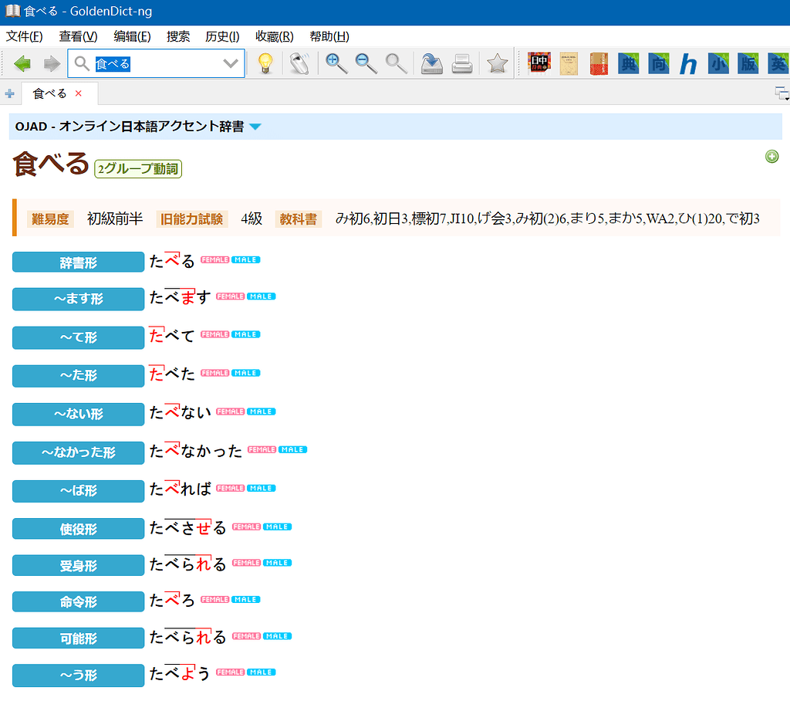Collapse the OJAD dictionary header arrow
The height and width of the screenshot is (718, 790).
(x=255, y=127)
